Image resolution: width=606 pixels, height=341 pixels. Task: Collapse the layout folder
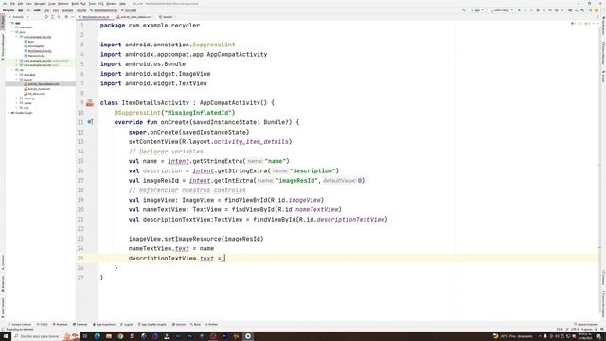tap(17, 80)
